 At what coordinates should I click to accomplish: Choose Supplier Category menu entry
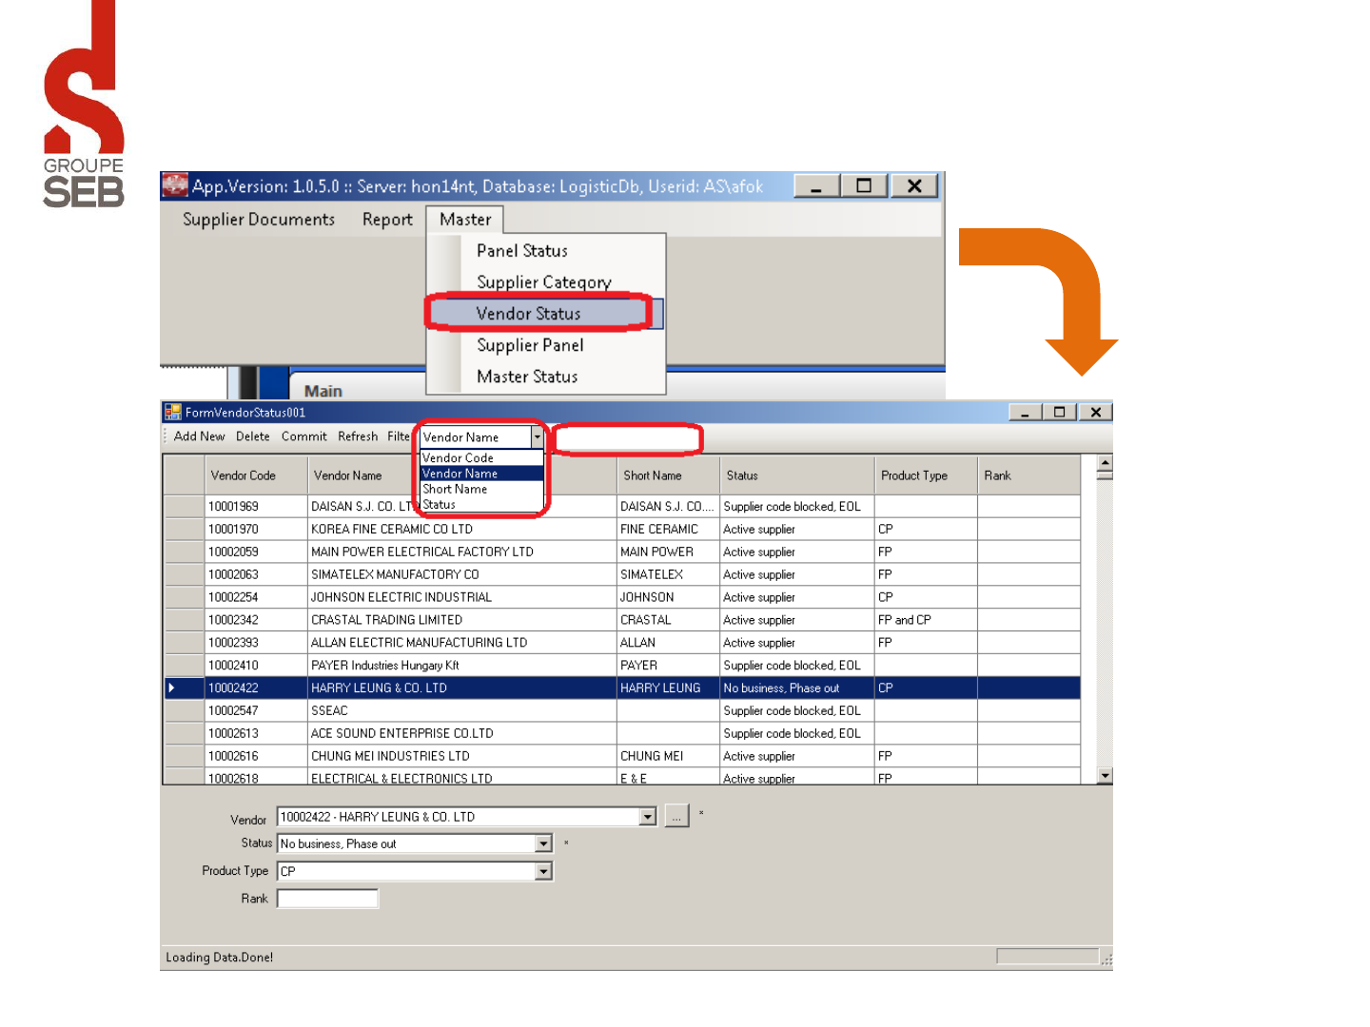[x=544, y=282]
